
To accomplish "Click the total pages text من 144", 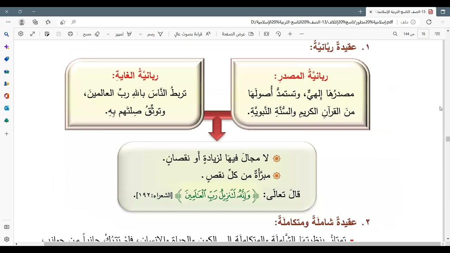I will click(x=409, y=34).
